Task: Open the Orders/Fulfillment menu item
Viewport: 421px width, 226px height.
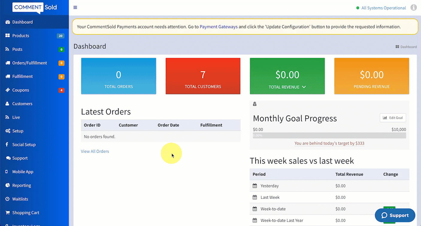Action: (29, 63)
